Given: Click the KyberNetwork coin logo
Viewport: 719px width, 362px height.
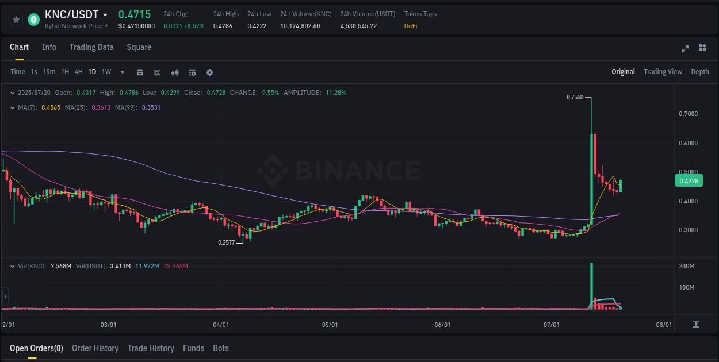Looking at the screenshot, I should 33,19.
